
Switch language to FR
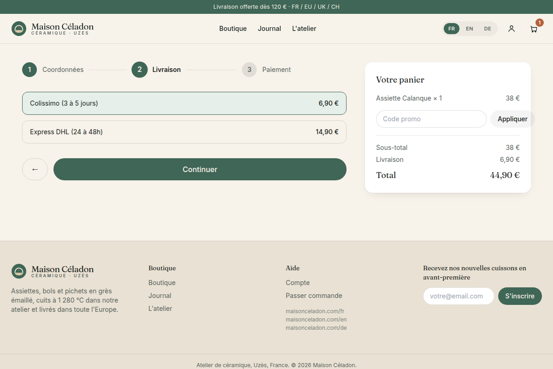tap(452, 29)
